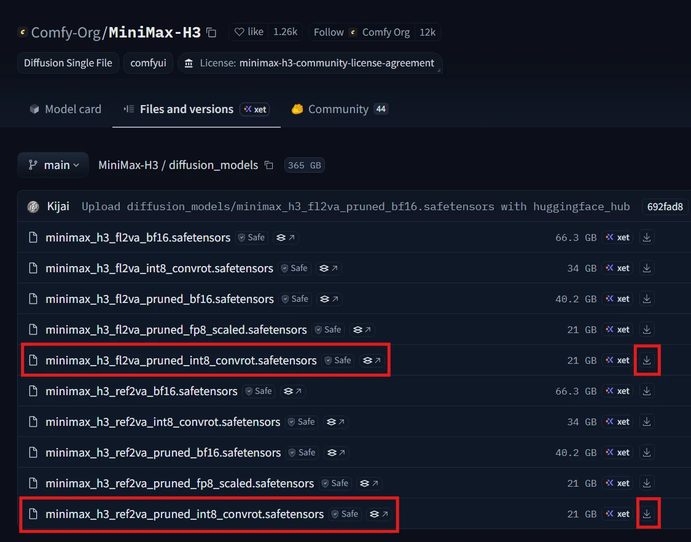Open layers viewer for minimax_h3_fl2va_pruned_bf16
Viewport: 691px width, 542px height.
click(x=329, y=299)
